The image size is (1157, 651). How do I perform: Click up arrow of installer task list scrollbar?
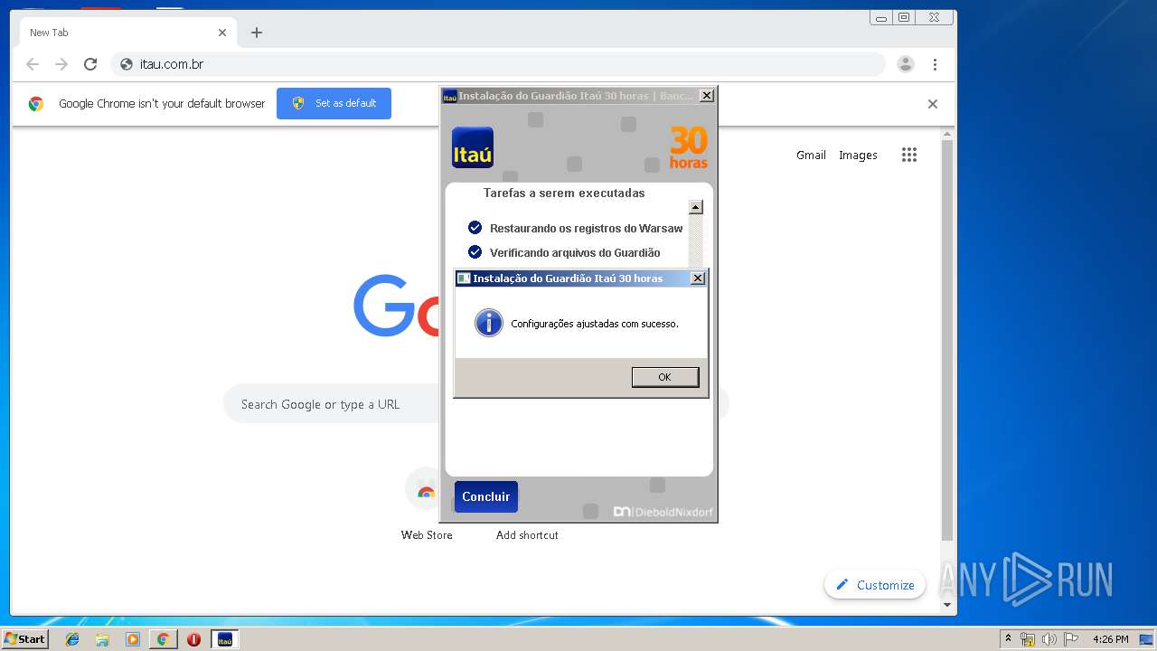tap(695, 207)
